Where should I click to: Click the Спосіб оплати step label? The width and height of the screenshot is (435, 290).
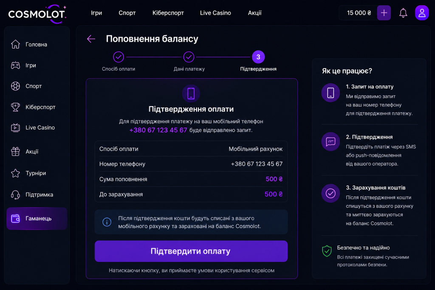[119, 69]
